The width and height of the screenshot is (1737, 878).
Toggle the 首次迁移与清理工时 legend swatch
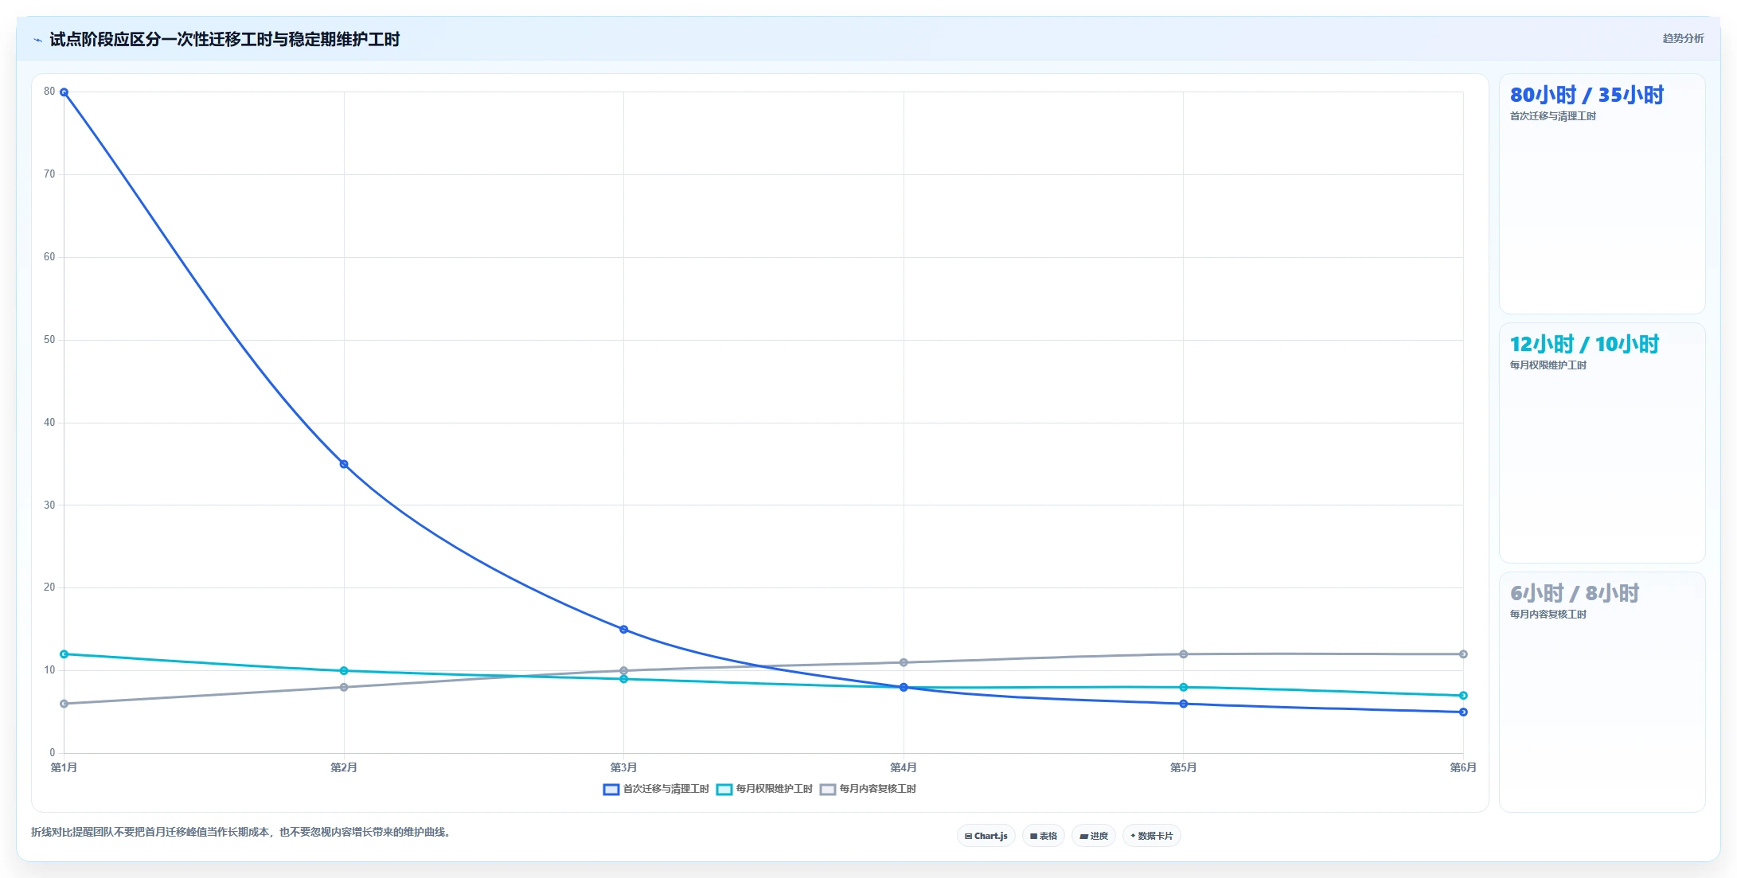click(x=611, y=790)
